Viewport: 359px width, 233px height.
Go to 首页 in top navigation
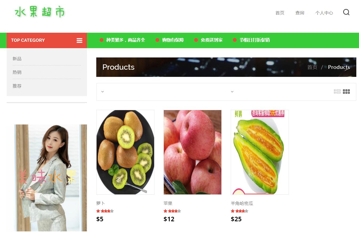pos(280,13)
